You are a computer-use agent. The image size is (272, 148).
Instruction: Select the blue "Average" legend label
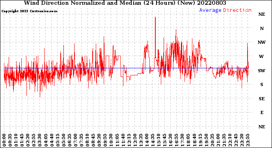pos(210,10)
